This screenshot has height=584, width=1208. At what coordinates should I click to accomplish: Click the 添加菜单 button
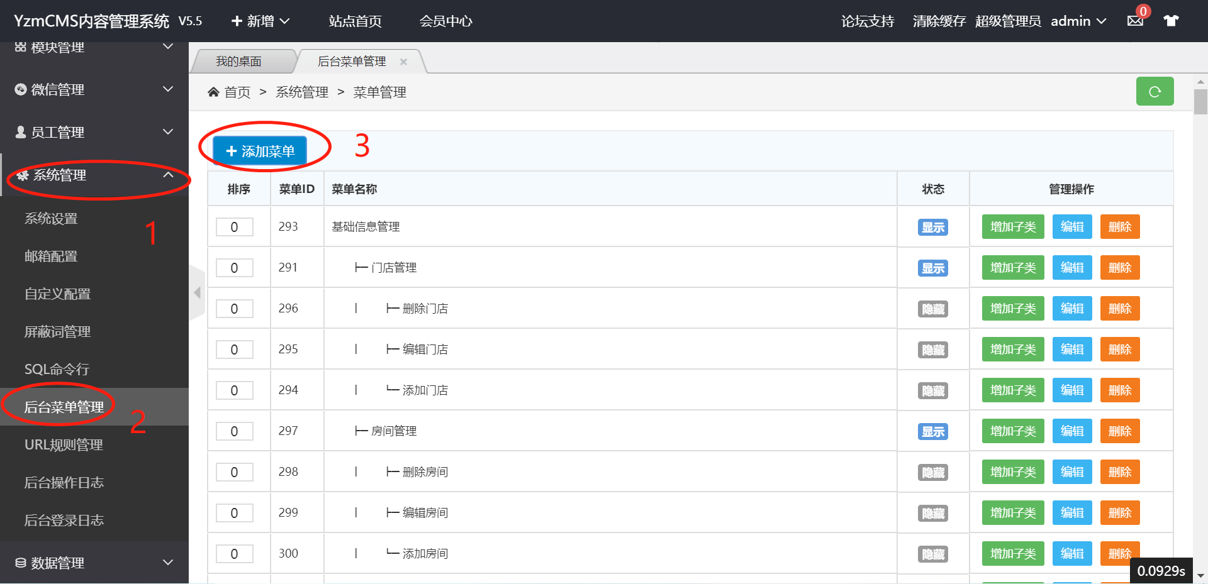click(260, 151)
